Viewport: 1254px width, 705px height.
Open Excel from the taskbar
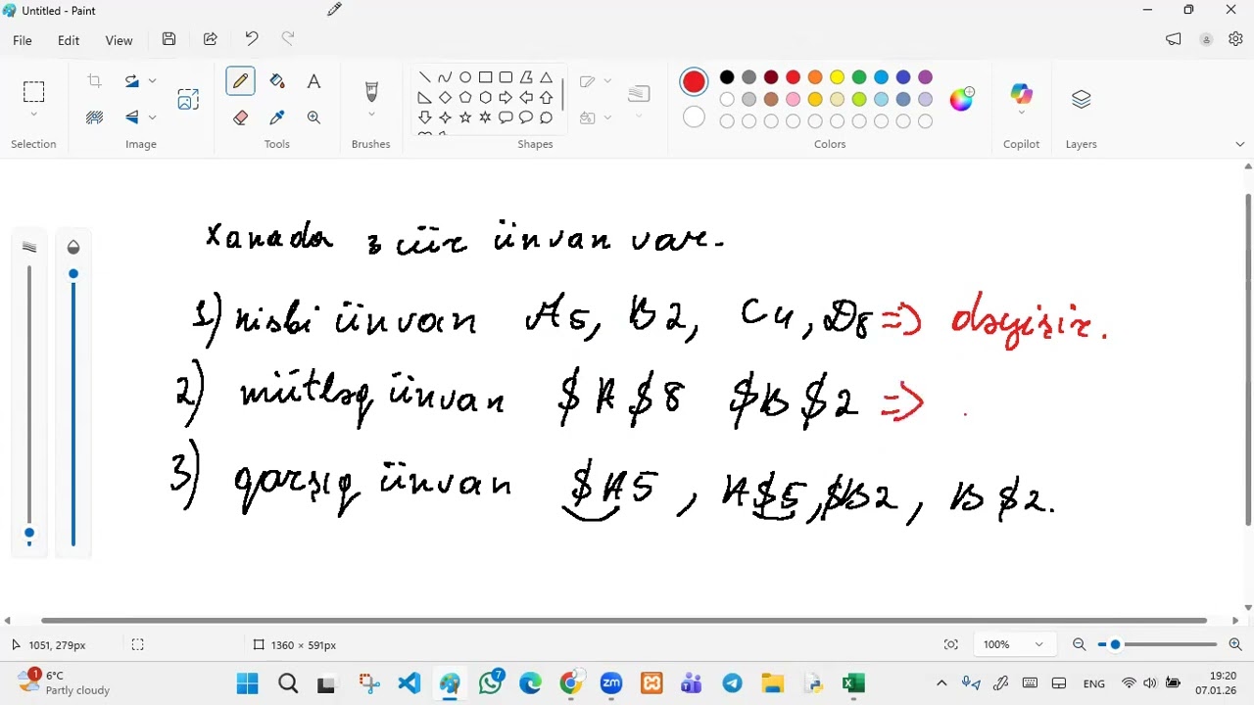[x=853, y=682]
